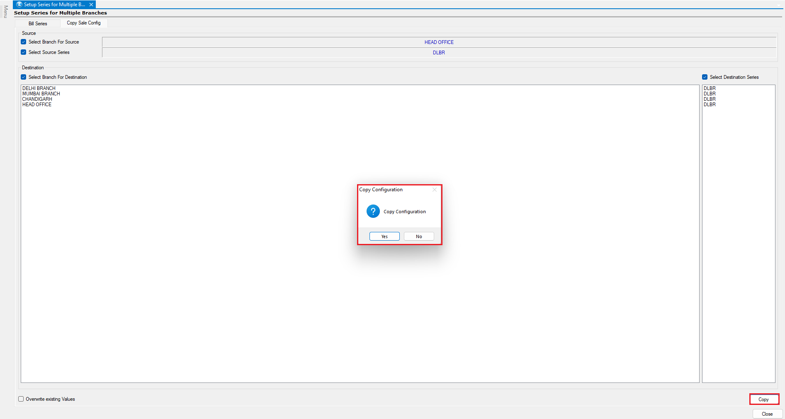
Task: Select the Copy Sale Config tab
Action: tap(84, 23)
